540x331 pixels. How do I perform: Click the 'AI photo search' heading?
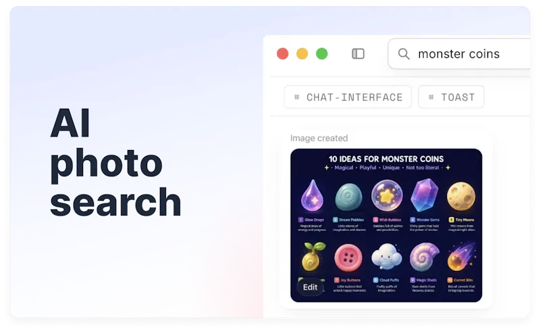point(115,162)
